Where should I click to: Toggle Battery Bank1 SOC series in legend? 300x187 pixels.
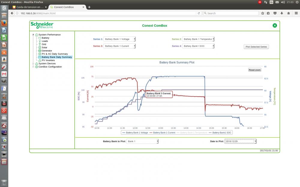click(x=220, y=133)
